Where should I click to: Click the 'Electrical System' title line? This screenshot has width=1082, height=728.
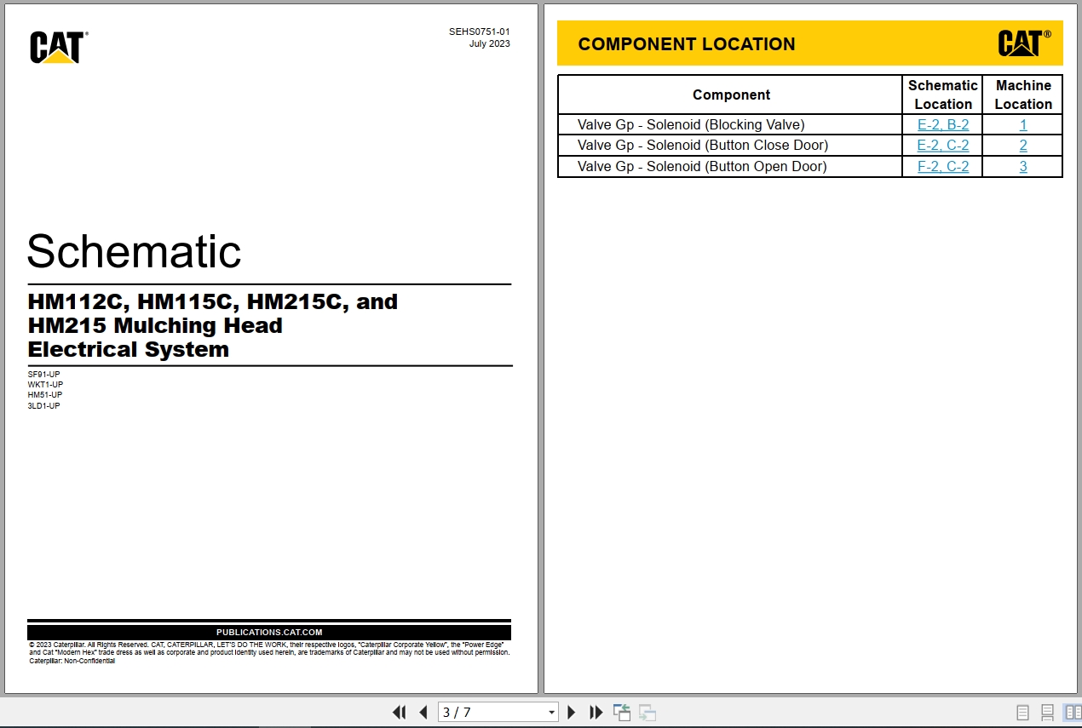point(129,349)
